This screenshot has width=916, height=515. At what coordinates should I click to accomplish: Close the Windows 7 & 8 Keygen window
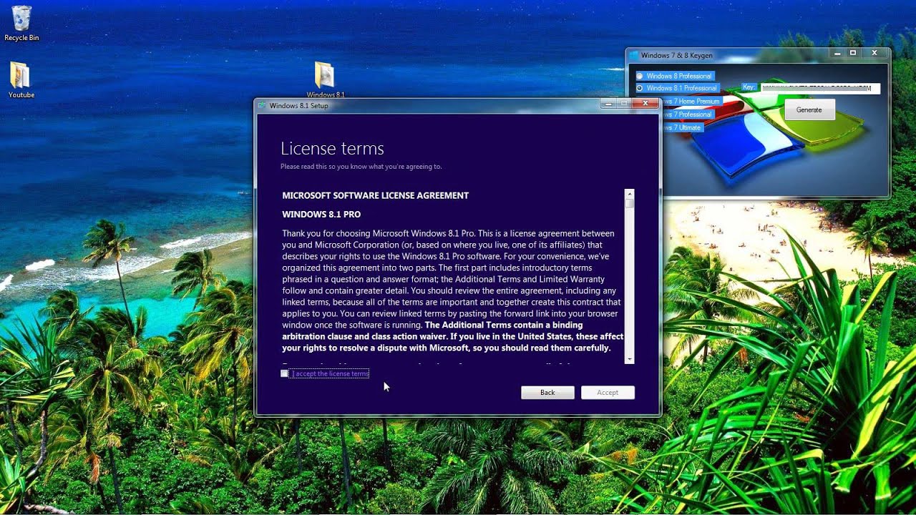pos(874,53)
